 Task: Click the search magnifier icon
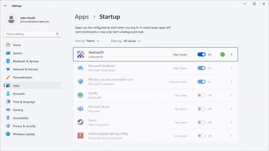pyautogui.click(x=57, y=34)
